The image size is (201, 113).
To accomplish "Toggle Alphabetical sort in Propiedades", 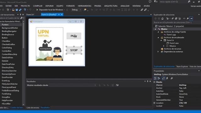I will pyautogui.click(x=159, y=78).
